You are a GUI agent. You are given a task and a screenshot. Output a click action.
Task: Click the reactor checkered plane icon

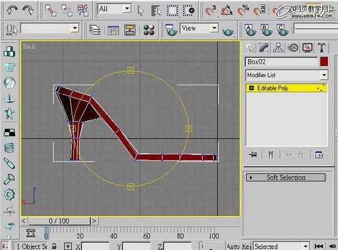tap(10, 132)
